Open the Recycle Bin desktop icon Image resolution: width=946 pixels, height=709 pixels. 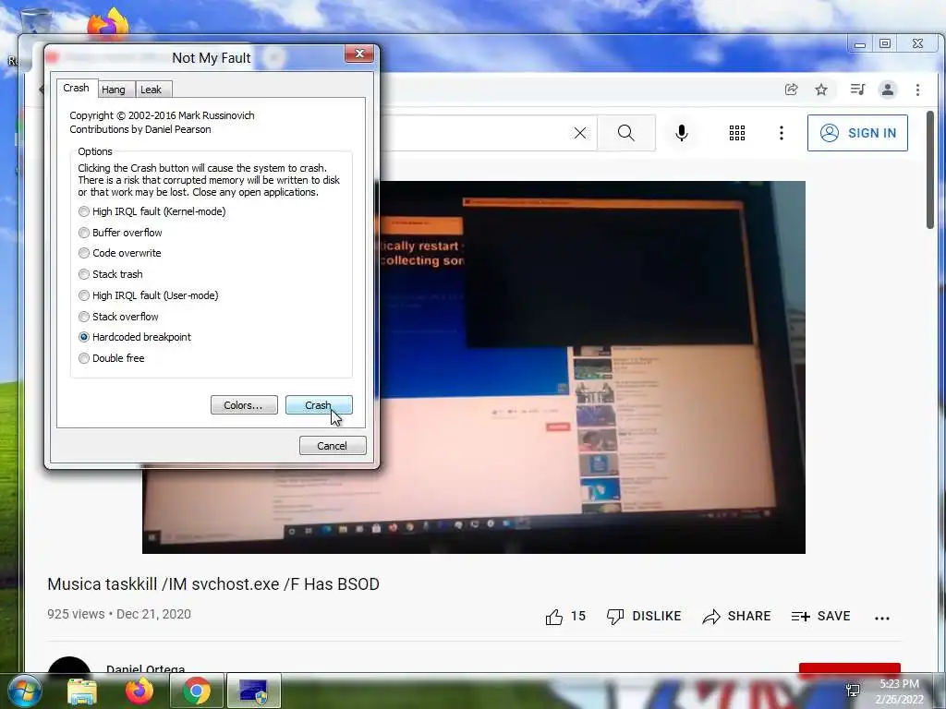35,21
